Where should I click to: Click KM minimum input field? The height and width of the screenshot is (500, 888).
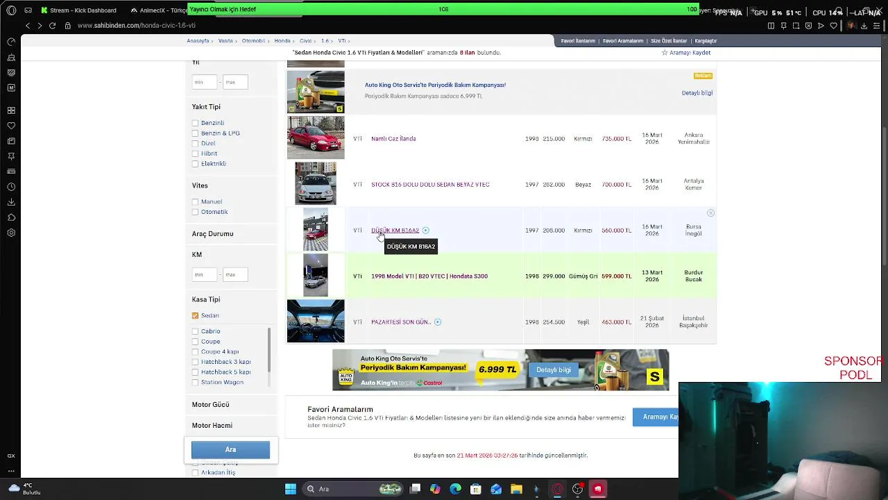click(205, 275)
